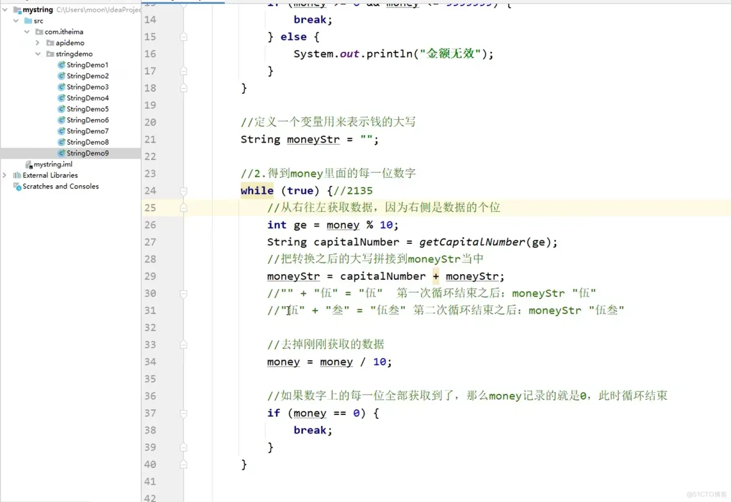Toggle comment fold marker at line 33
731x502 pixels.
(184, 345)
